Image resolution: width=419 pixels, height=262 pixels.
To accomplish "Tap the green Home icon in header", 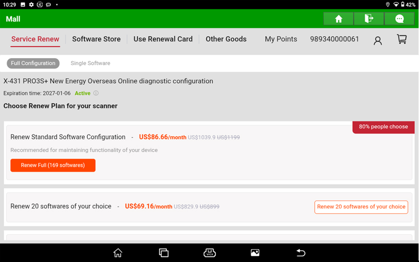I will 338,19.
